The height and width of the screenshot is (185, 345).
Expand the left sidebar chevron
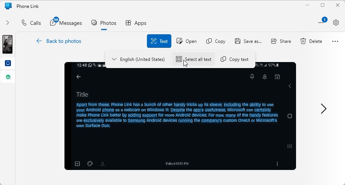point(8,23)
